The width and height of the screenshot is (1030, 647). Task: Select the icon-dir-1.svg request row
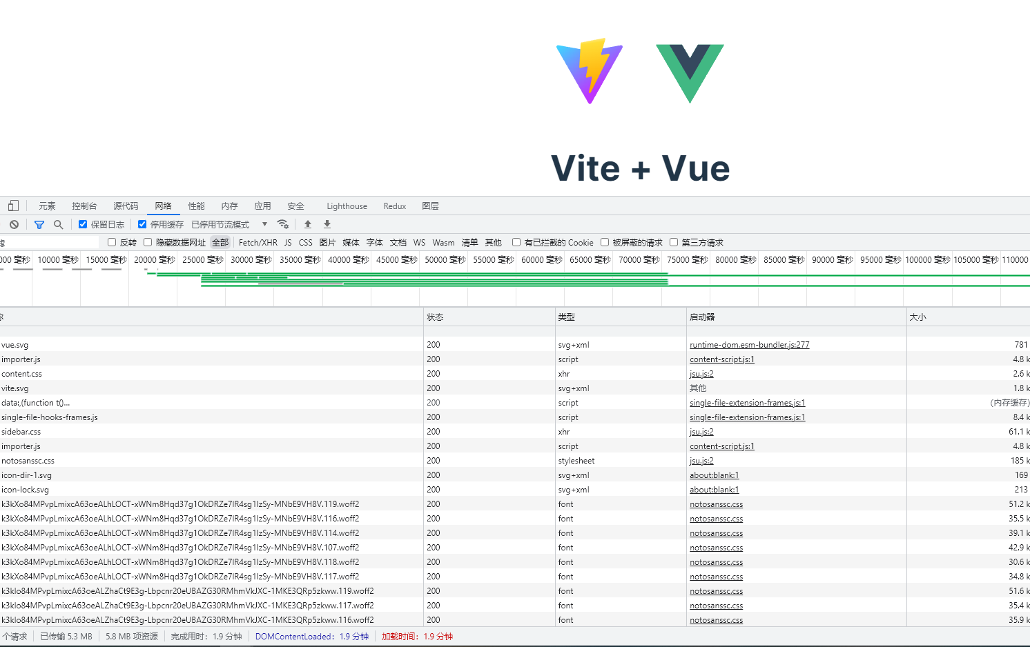pyautogui.click(x=515, y=475)
